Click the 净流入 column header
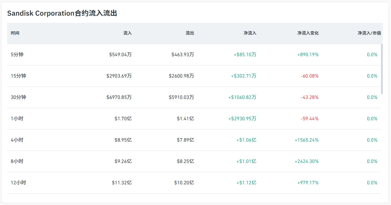Viewport: 391px width, 205px height. 250,33
